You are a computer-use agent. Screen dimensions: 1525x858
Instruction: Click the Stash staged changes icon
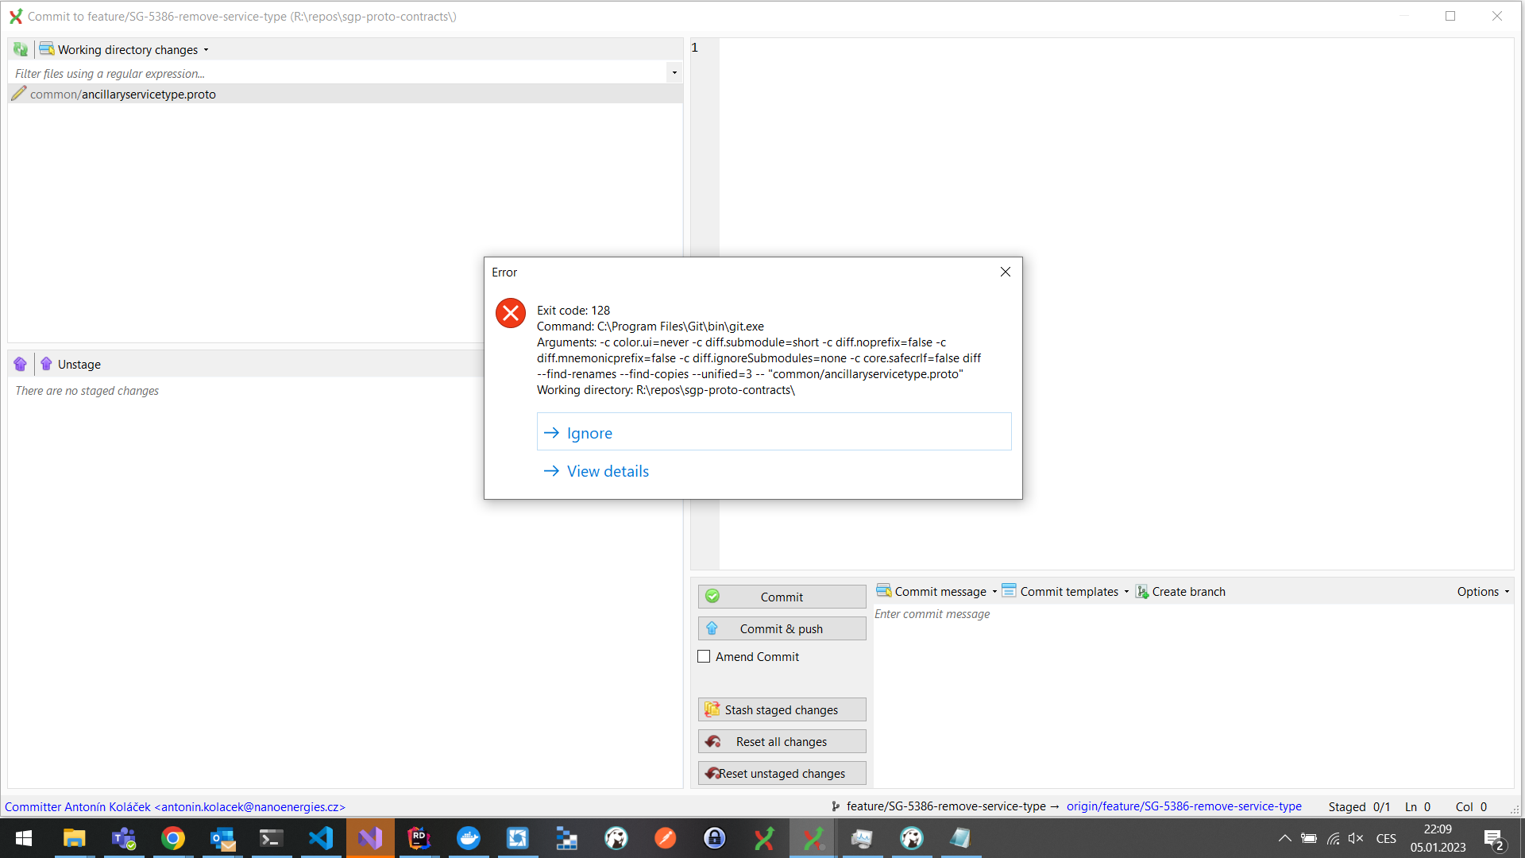[712, 709]
